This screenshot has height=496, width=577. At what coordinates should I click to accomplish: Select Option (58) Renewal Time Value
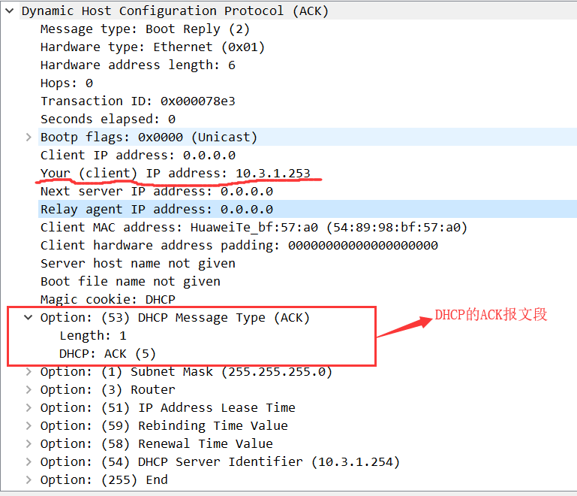tap(156, 443)
